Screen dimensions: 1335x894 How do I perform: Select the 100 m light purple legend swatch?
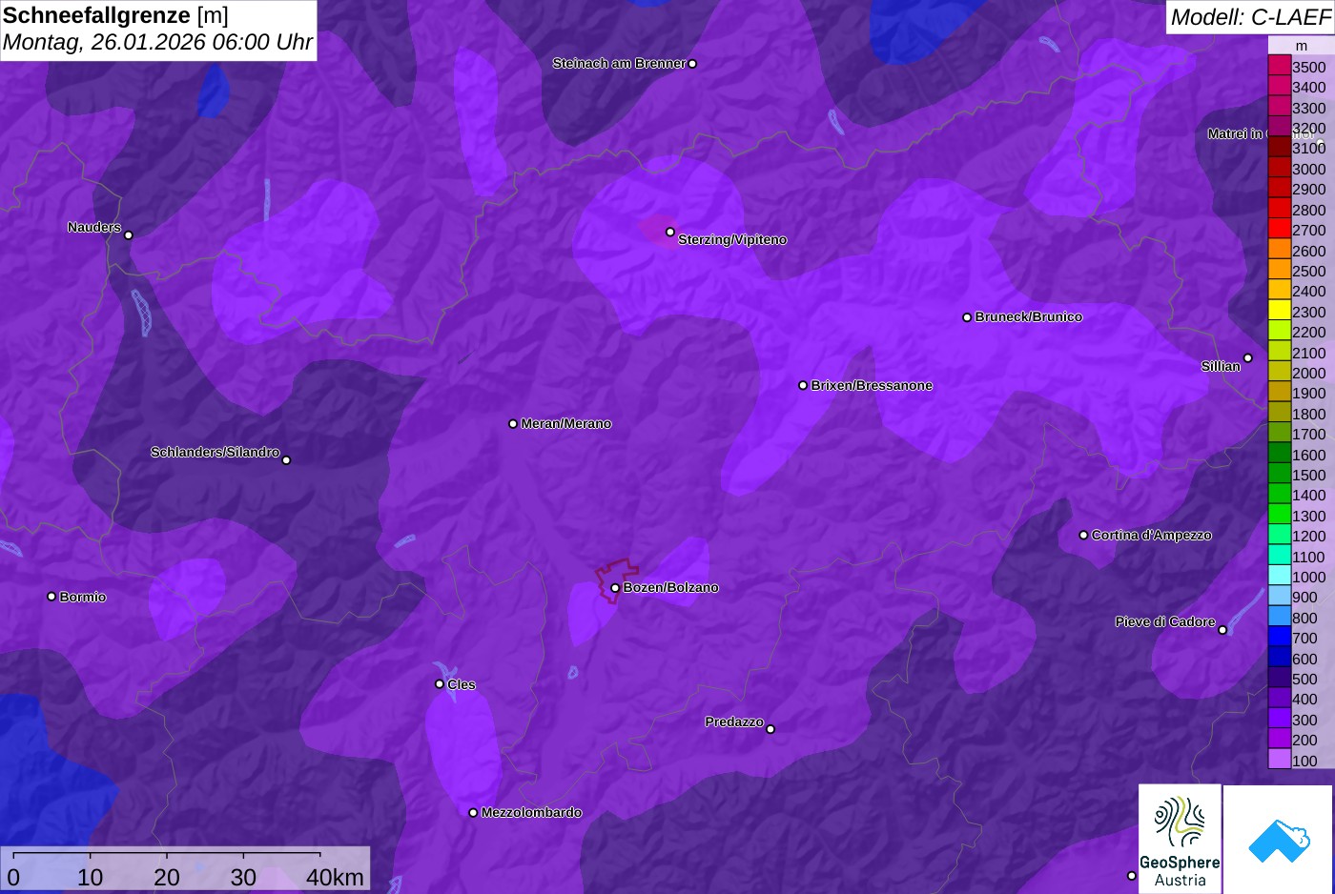point(1279,760)
